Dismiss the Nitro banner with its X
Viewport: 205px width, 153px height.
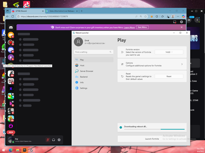pyautogui.click(x=182, y=27)
